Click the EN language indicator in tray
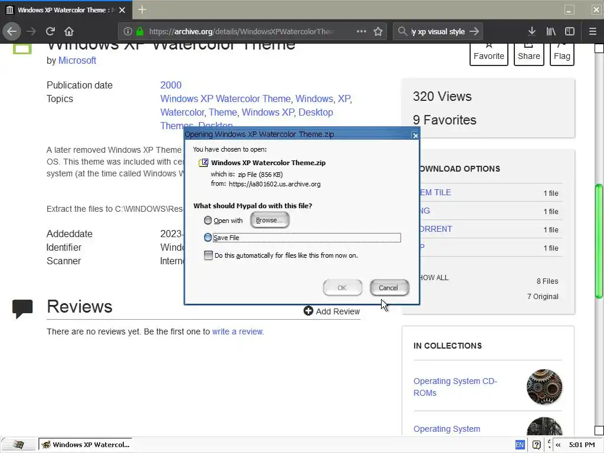Image resolution: width=604 pixels, height=453 pixels. click(x=520, y=445)
